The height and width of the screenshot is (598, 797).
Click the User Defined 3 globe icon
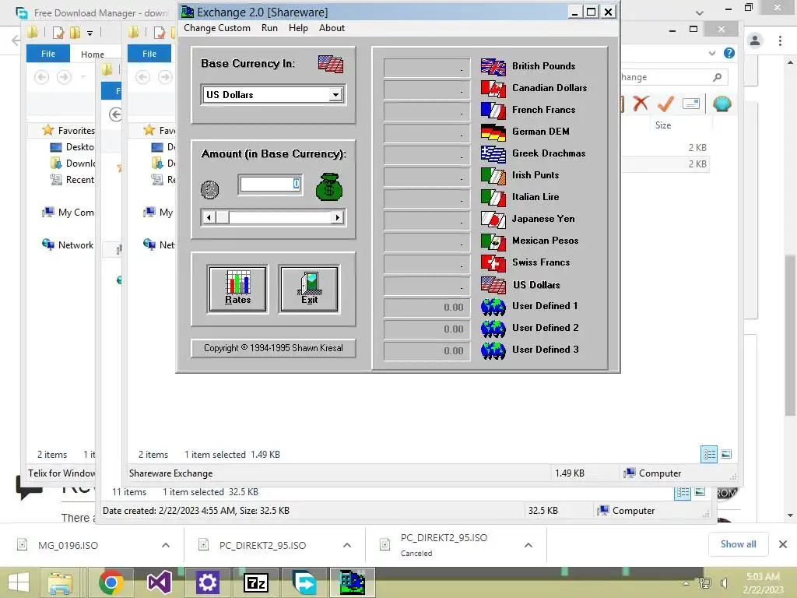click(x=493, y=351)
